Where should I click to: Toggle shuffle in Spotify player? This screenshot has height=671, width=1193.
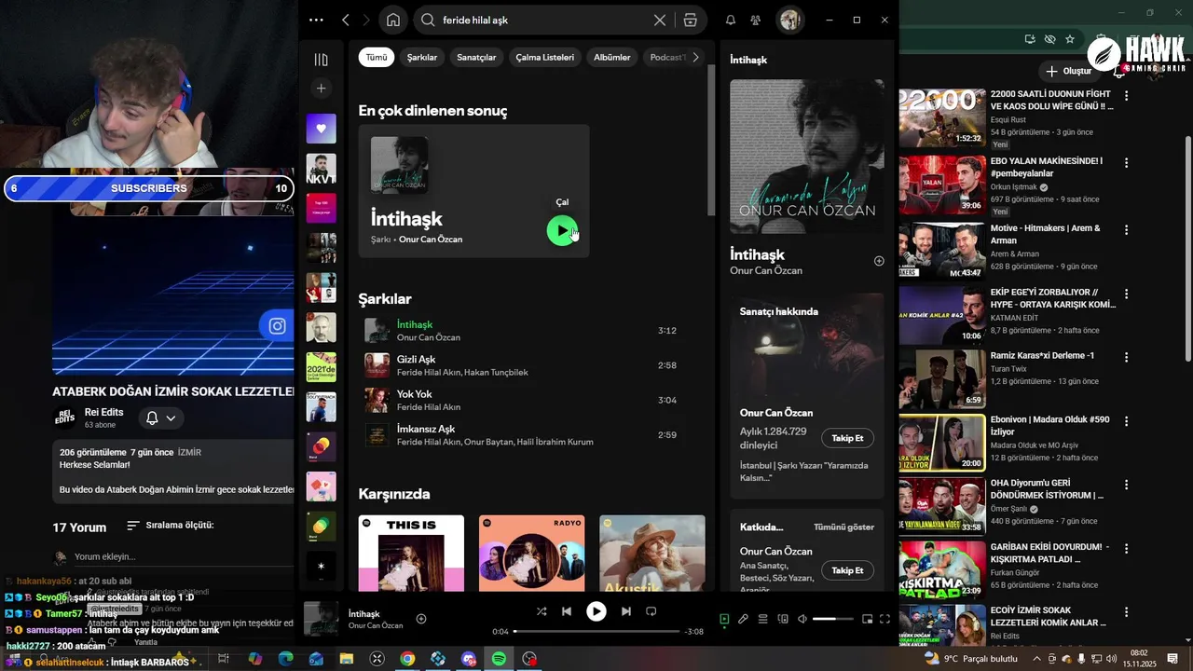(542, 611)
